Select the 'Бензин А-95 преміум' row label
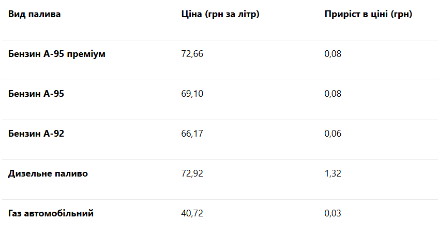Viewport: 438px width, 234px height. [57, 54]
